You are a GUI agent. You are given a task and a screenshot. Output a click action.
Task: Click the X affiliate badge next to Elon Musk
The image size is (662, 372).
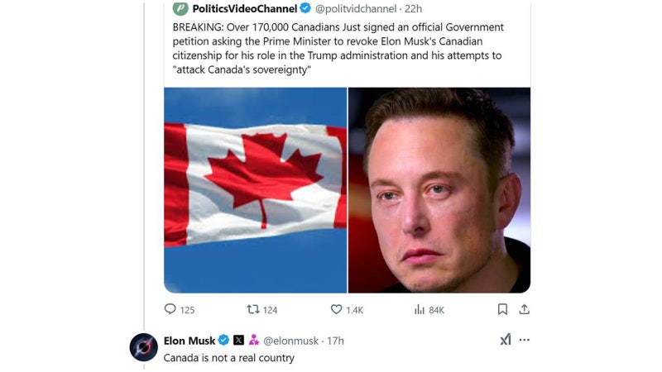(x=238, y=340)
